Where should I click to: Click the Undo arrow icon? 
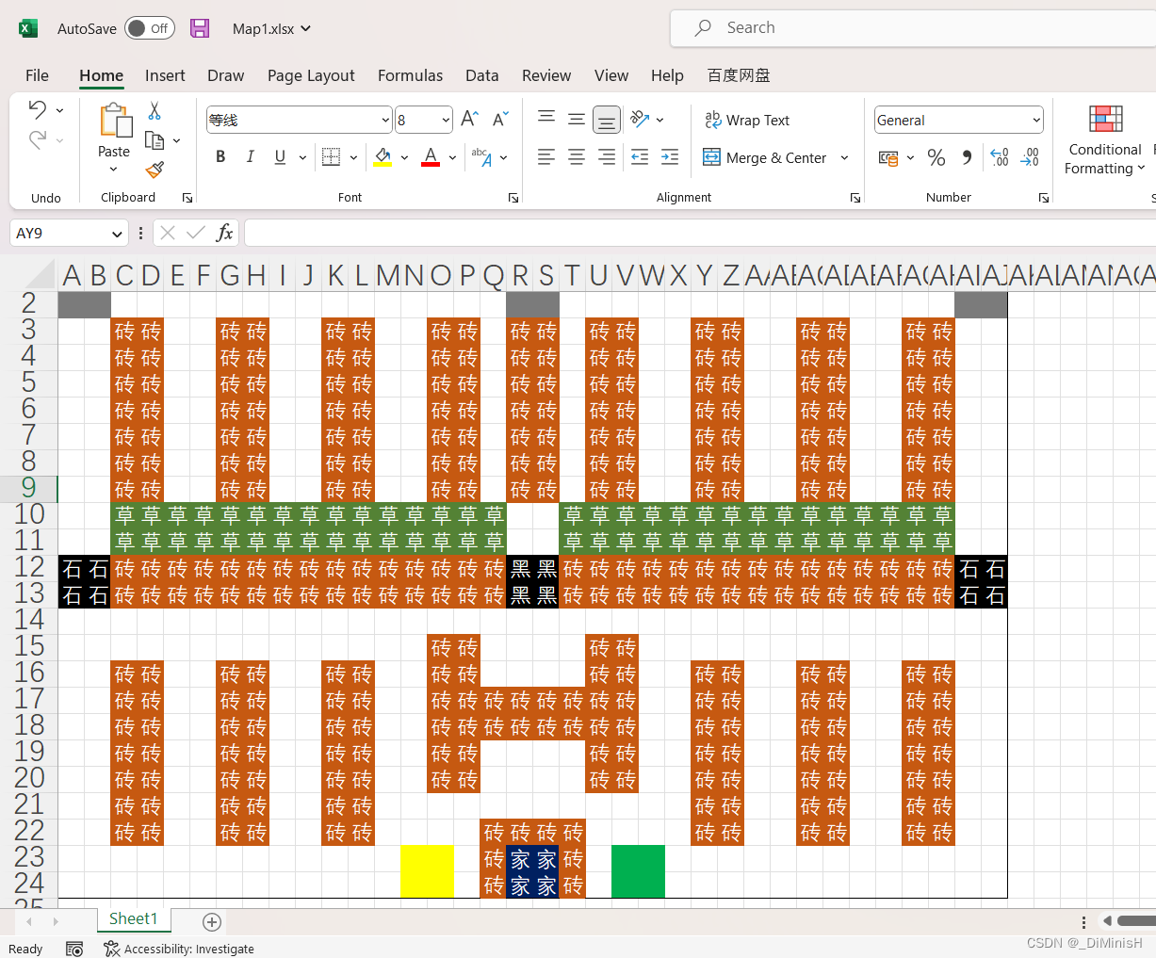pos(38,109)
